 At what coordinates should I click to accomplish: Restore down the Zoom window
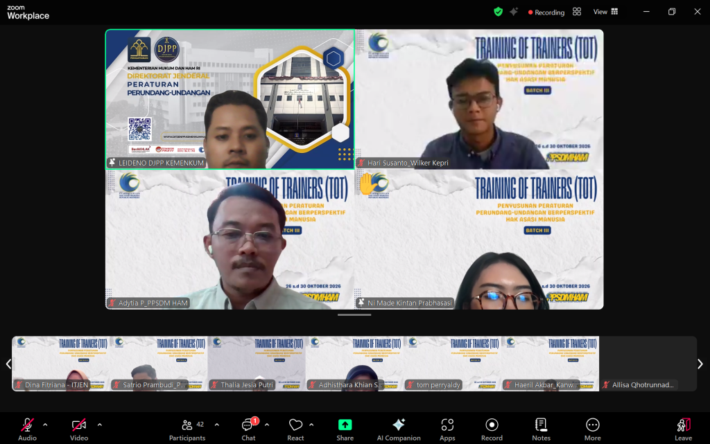[x=672, y=12]
